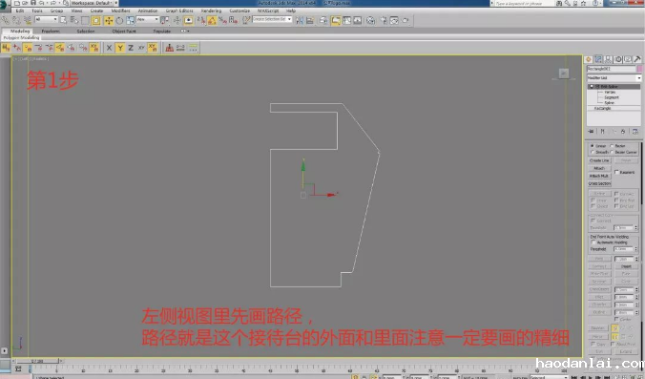Click the Create Line button
This screenshot has height=379, width=645.
pos(599,160)
